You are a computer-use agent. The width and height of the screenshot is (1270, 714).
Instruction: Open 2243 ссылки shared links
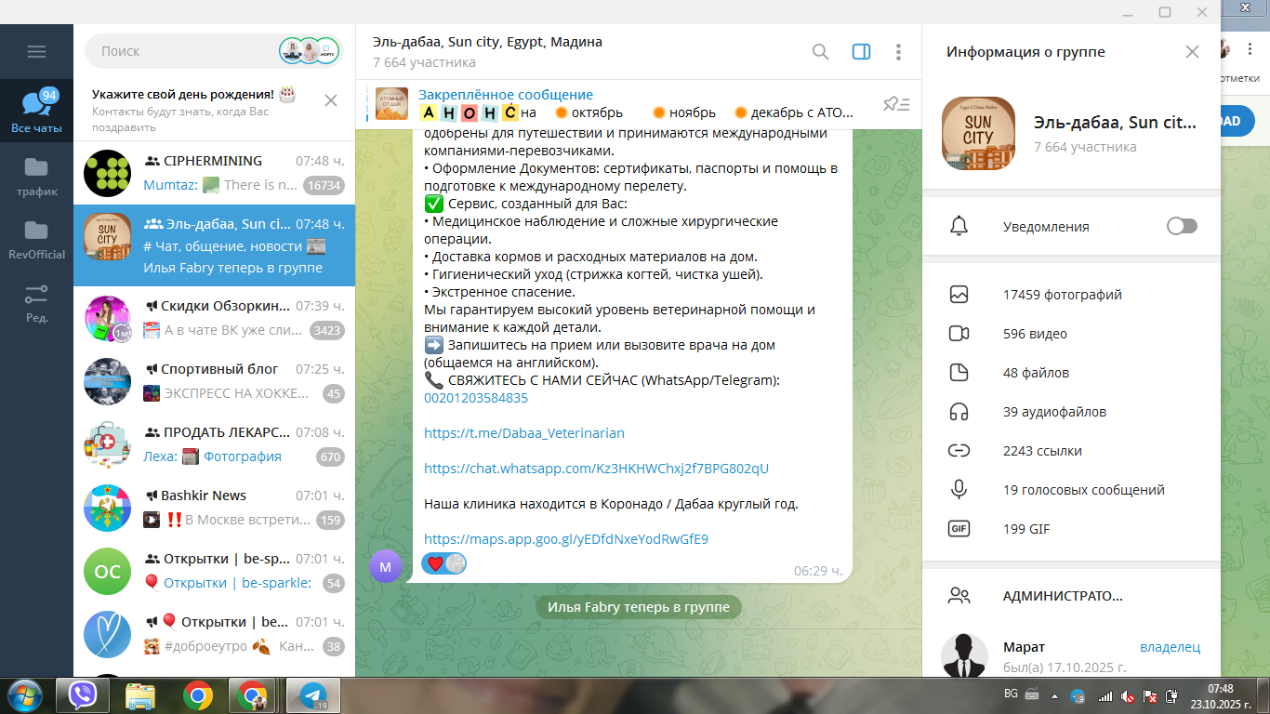1071,451
